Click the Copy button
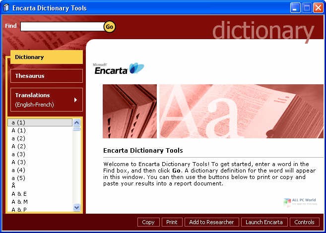Viewport: 326px width, 233px height. pos(148,222)
